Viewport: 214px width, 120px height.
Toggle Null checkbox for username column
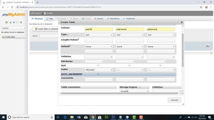[129, 65]
